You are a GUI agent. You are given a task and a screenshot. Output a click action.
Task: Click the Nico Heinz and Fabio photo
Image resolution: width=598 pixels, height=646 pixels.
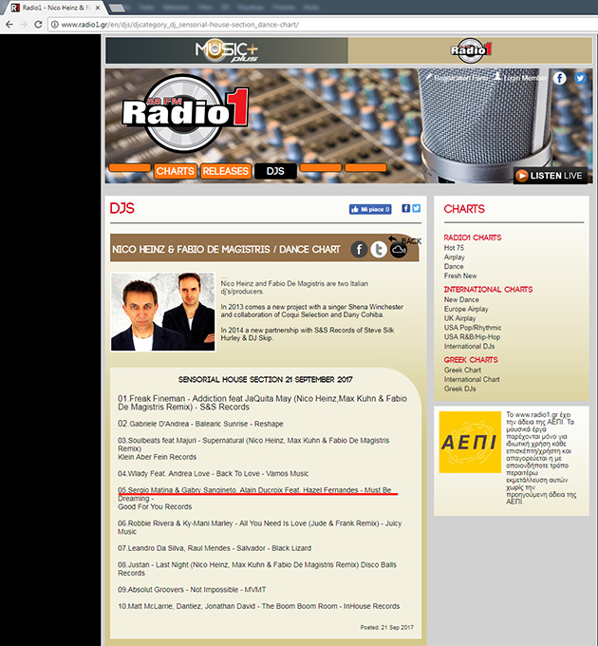[163, 312]
